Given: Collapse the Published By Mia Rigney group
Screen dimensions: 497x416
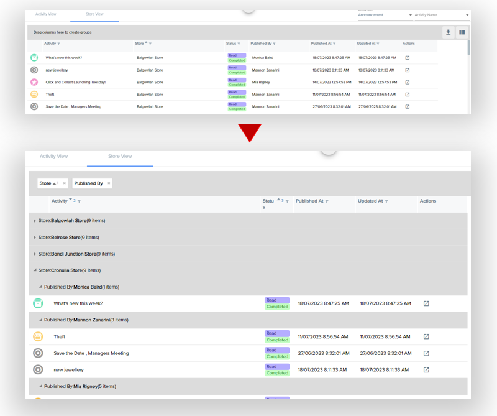Looking at the screenshot, I should [41, 386].
